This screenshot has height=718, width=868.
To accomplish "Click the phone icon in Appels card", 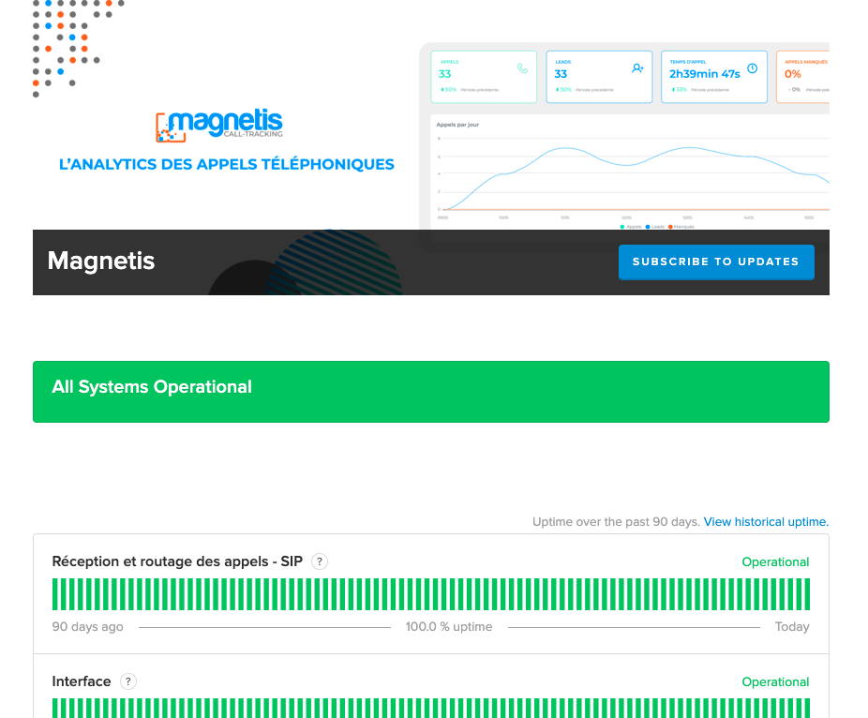I will click(522, 68).
